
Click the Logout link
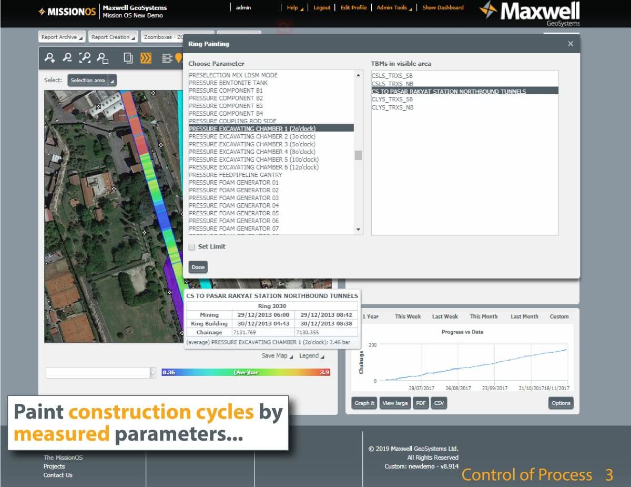pyautogui.click(x=322, y=7)
